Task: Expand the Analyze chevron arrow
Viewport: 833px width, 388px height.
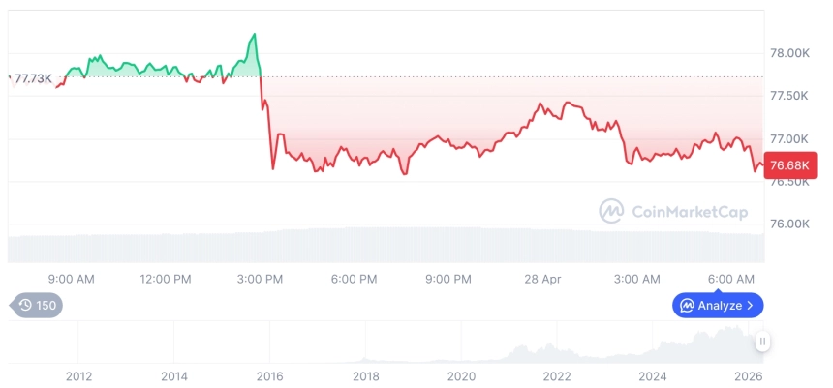Action: (x=751, y=306)
